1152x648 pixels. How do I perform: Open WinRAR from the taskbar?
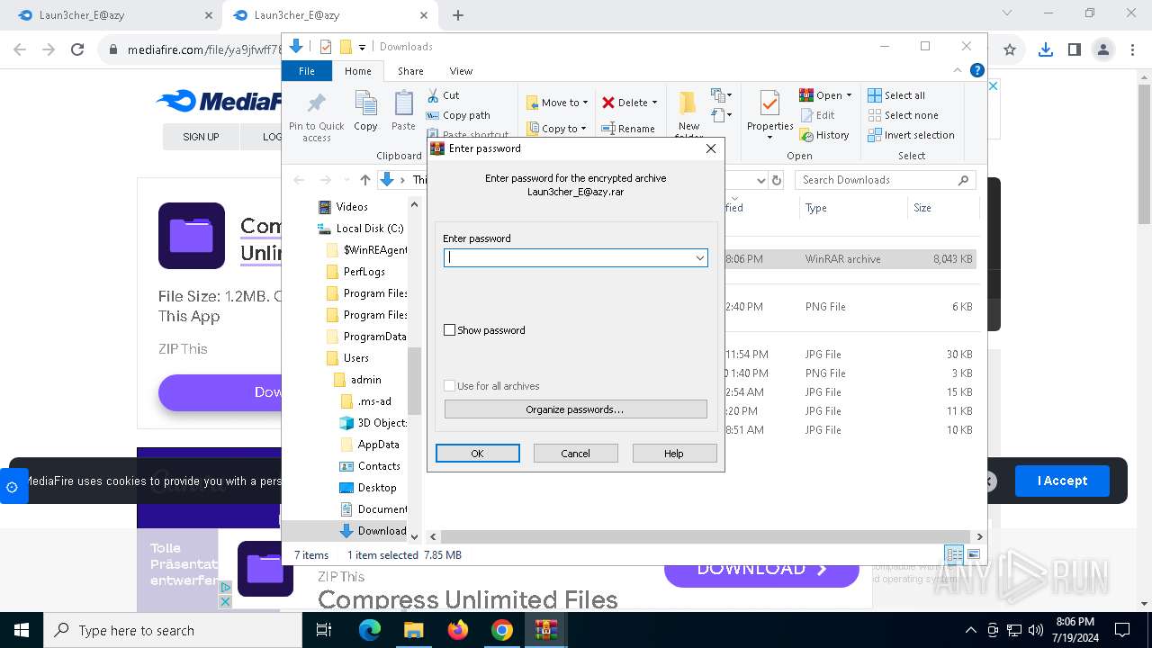coord(545,630)
